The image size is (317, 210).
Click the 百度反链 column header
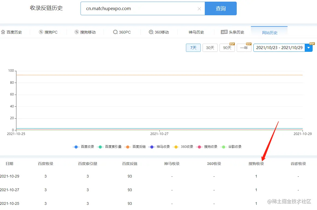pos(130,164)
